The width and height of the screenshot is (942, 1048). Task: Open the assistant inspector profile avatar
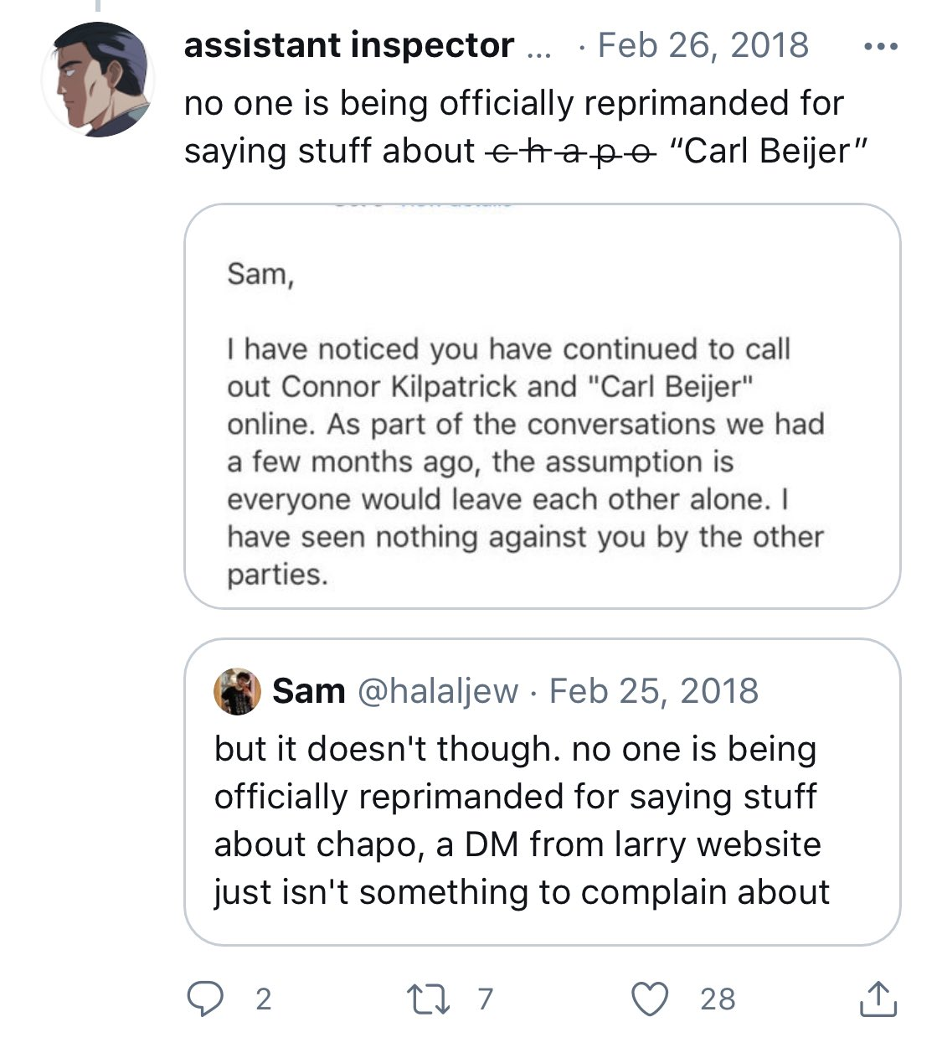[98, 80]
